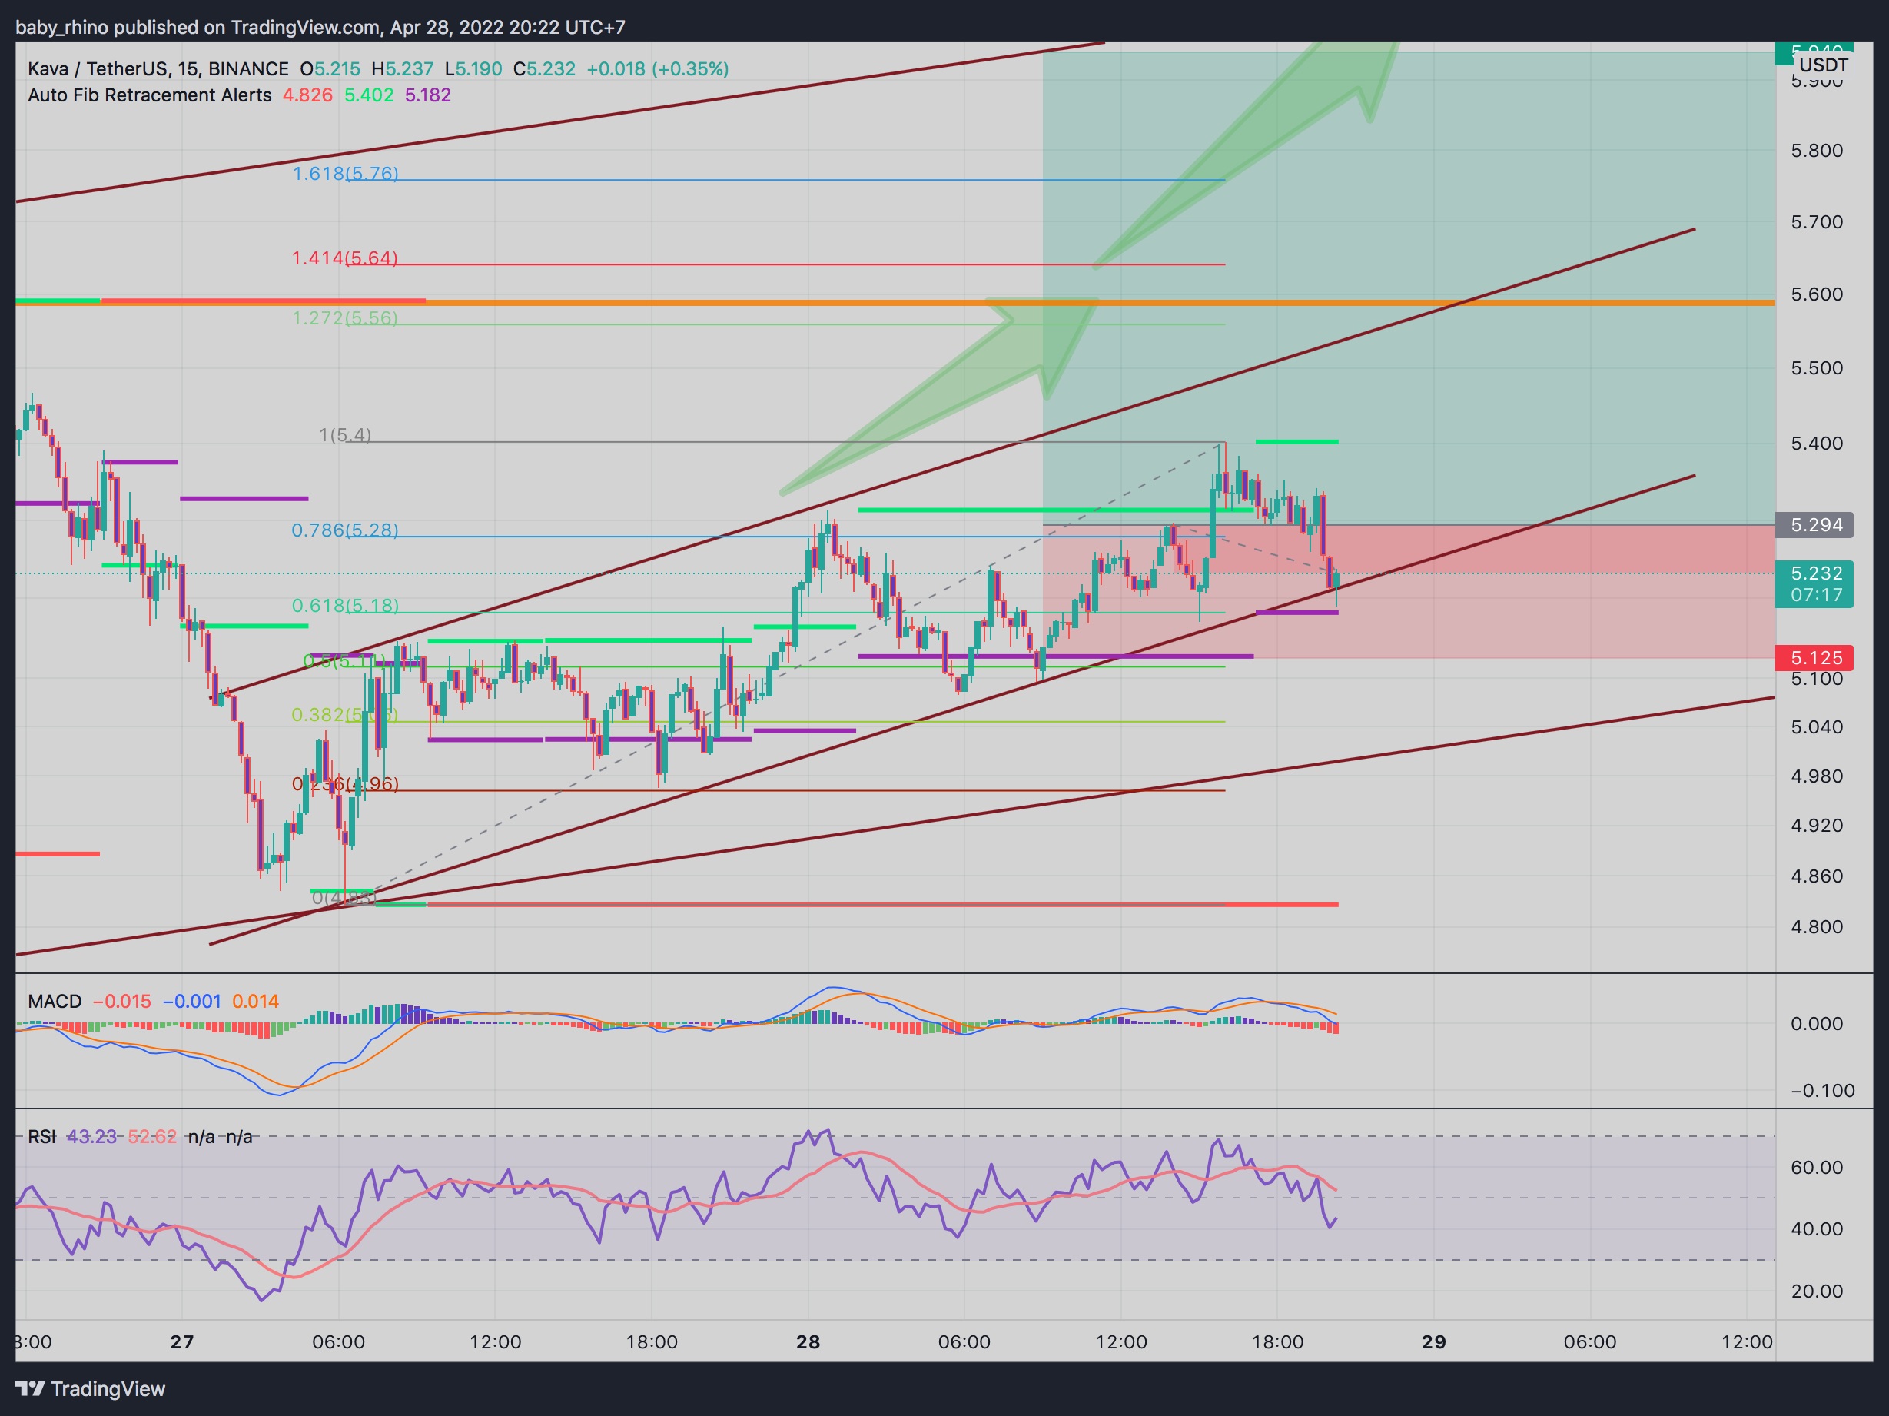
Task: Click the MACD line value −0.001
Action: pos(192,1001)
